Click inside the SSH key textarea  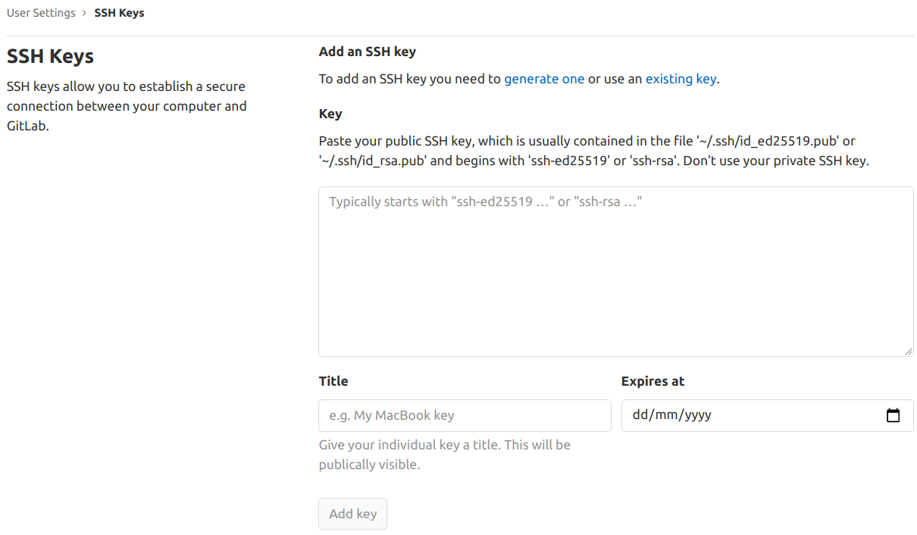615,270
